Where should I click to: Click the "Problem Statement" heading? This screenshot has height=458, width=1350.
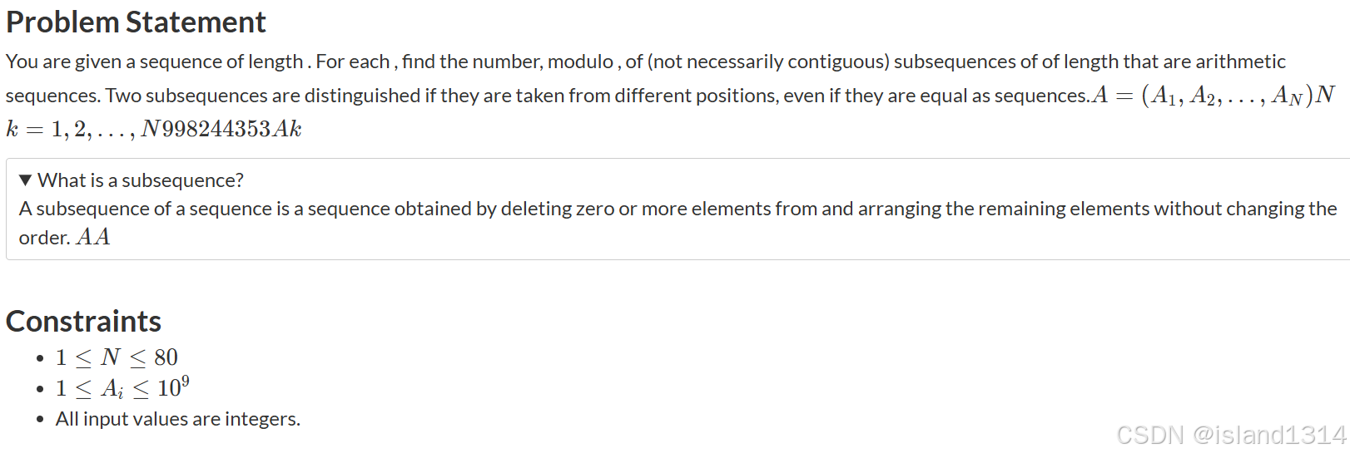coord(136,22)
